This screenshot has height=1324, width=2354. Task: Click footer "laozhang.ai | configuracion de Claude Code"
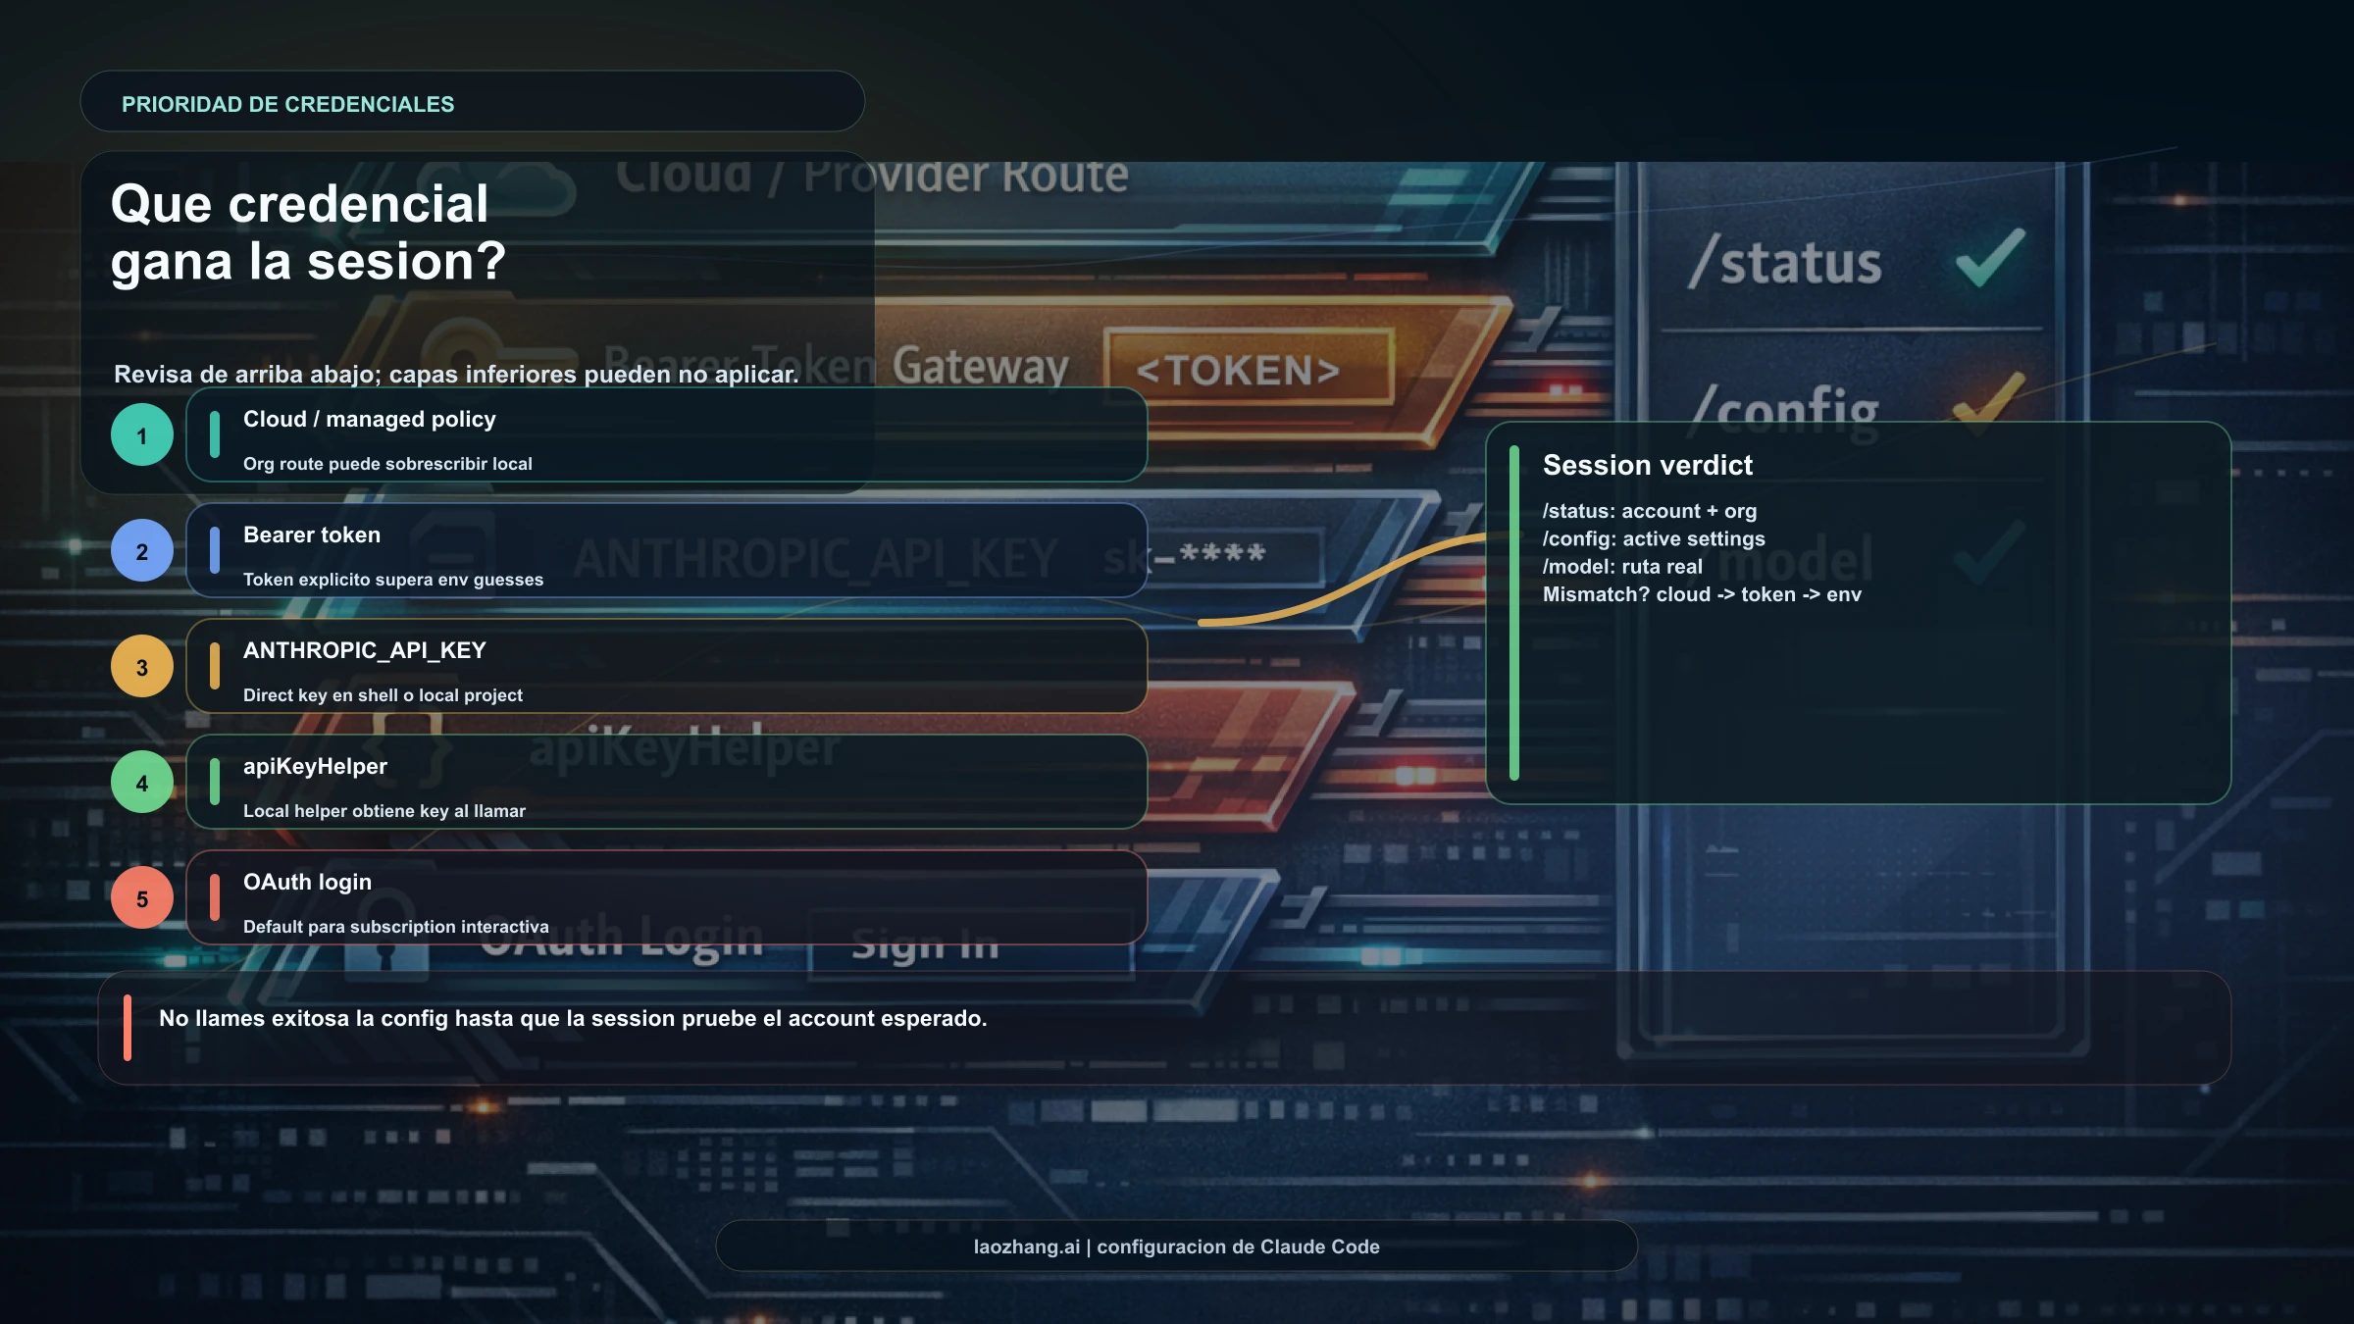(1177, 1247)
